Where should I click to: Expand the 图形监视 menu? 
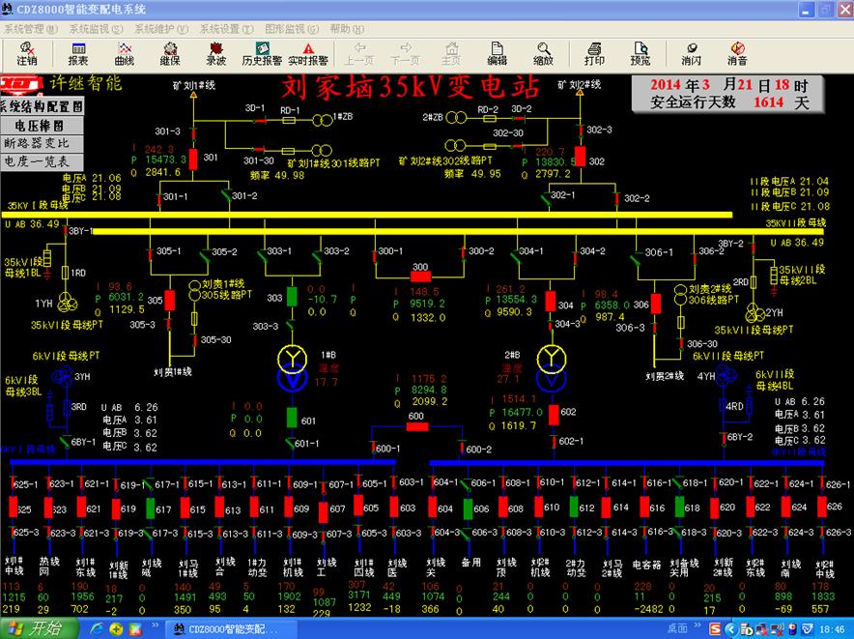[x=288, y=29]
